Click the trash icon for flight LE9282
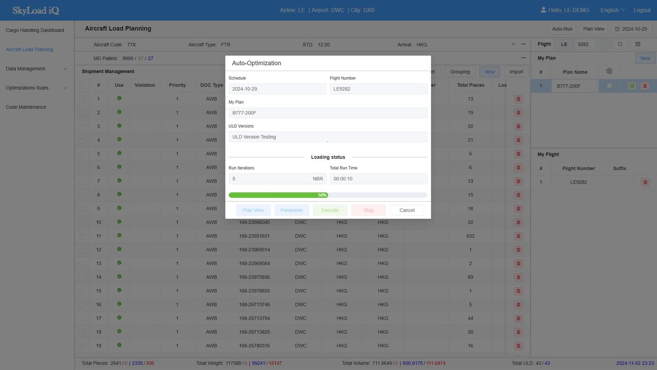 [644, 182]
